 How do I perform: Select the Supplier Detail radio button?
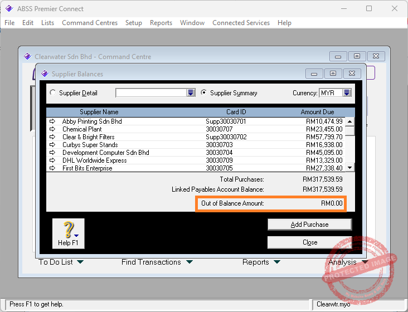click(x=53, y=92)
